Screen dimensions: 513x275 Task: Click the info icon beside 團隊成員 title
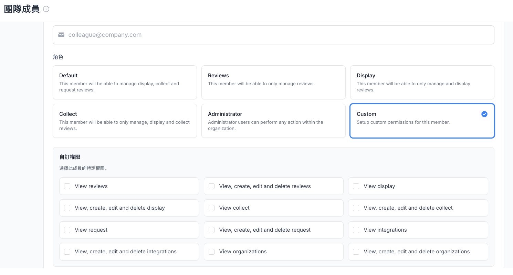(x=46, y=9)
